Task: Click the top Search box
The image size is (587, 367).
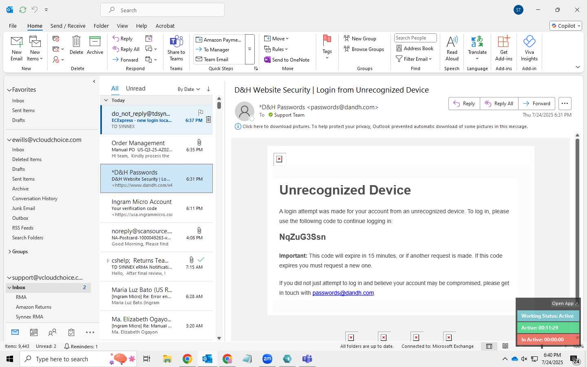Action: tap(162, 10)
